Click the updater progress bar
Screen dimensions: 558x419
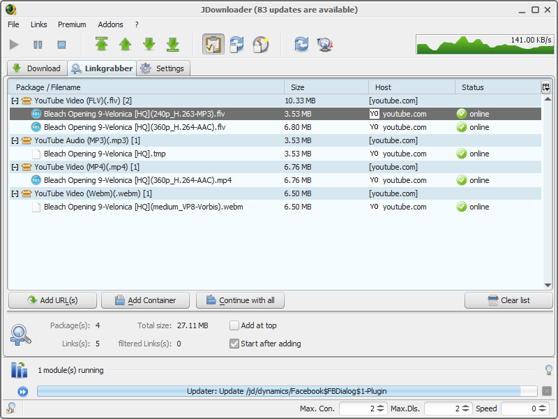tap(287, 391)
